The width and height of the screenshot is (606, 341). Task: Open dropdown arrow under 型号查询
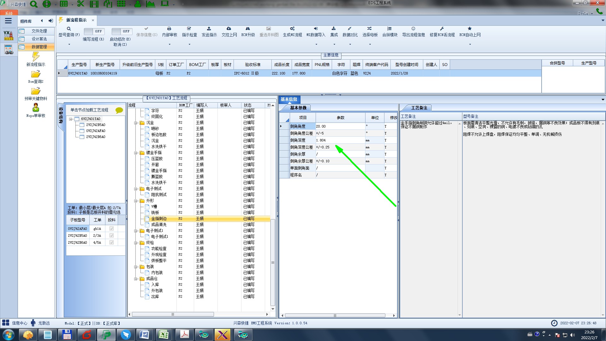[x=69, y=45]
